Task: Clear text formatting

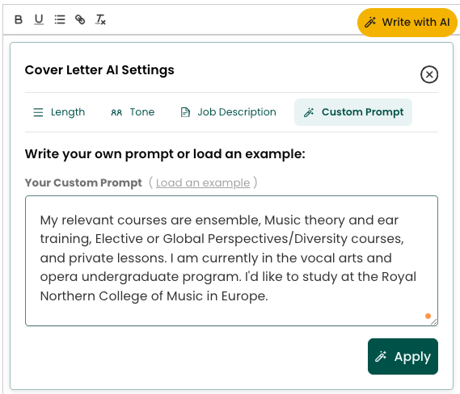Action: [100, 19]
